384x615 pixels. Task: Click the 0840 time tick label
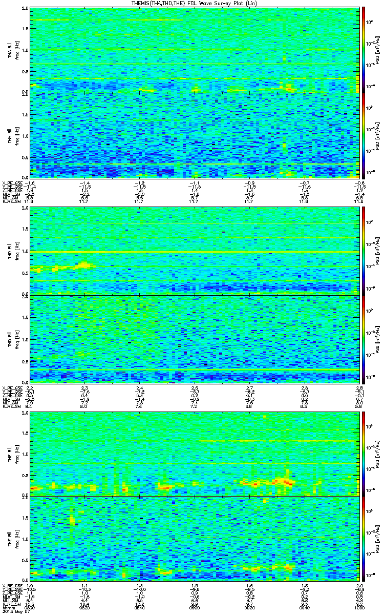[x=139, y=607]
